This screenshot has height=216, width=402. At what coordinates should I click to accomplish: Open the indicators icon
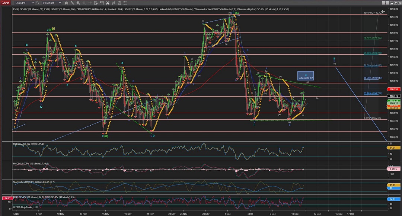click(114, 3)
